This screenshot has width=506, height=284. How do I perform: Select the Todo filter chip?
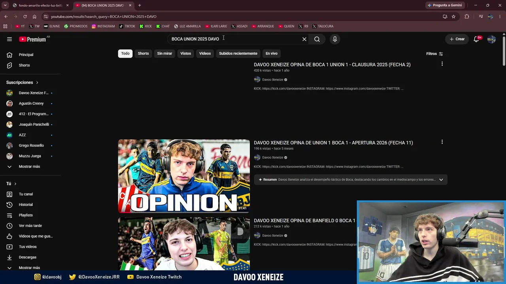pos(125,53)
